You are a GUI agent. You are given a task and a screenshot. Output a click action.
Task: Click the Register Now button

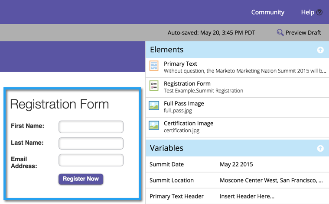click(81, 179)
